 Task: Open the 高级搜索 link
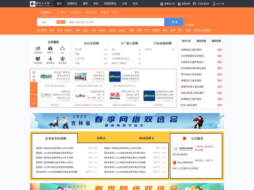pyautogui.click(x=190, y=25)
